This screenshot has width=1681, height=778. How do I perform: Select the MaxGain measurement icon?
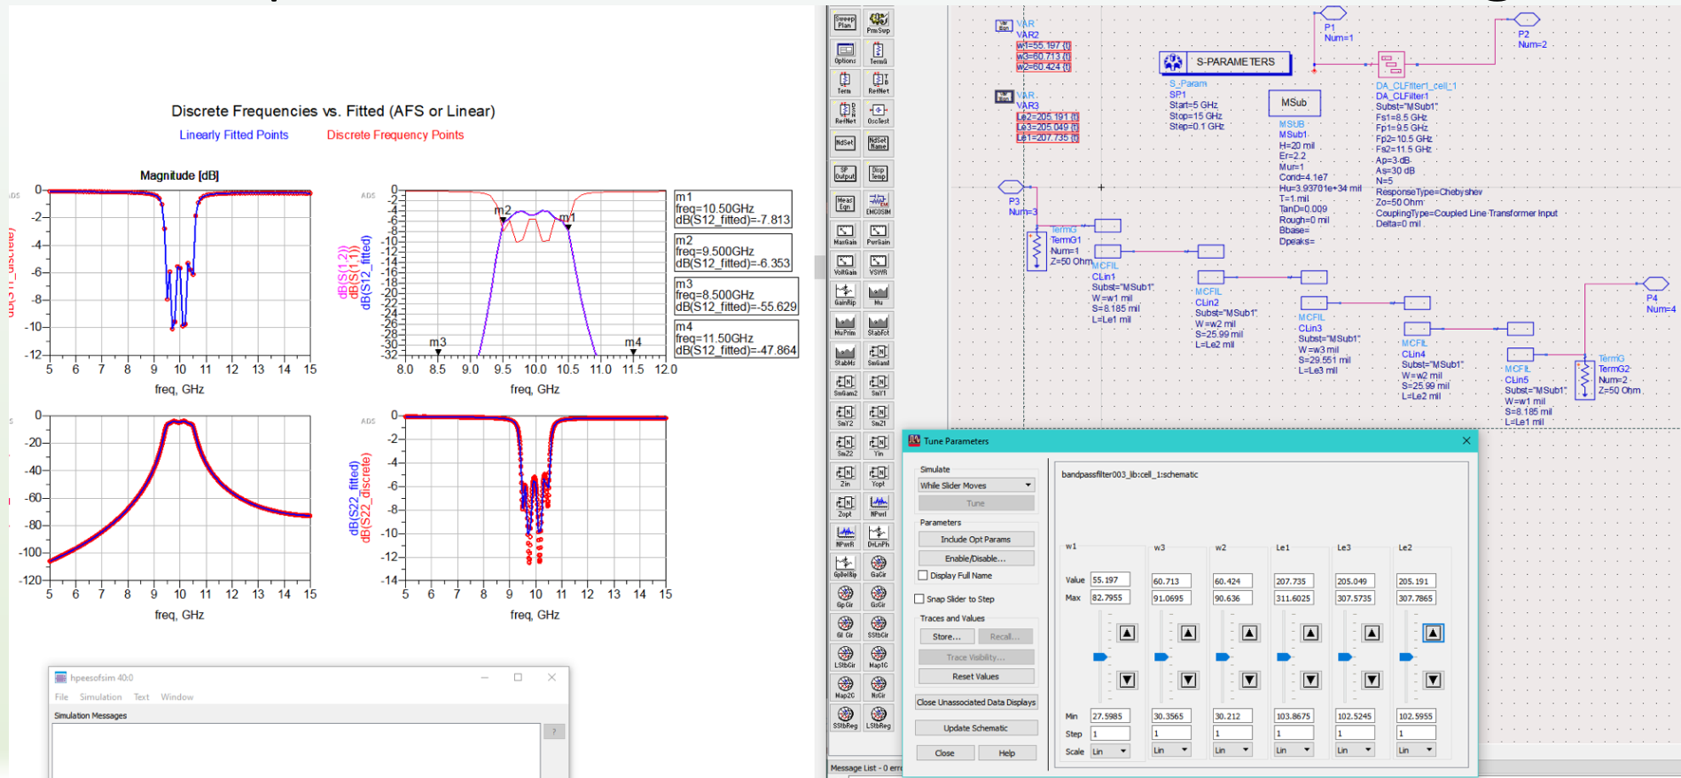click(x=845, y=233)
